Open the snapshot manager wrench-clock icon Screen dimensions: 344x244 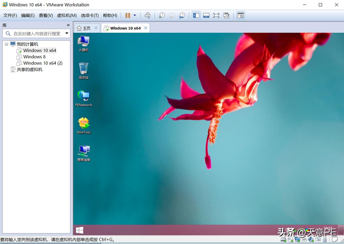(182, 15)
